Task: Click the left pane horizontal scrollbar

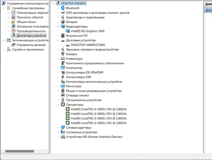Action: coord(19,151)
